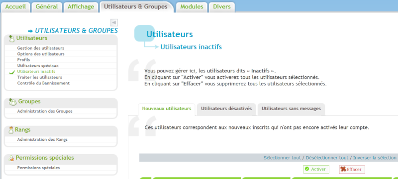398x179 pixels.
Task: Click the UTILISATEURS & GROUPES heading
Action: click(x=76, y=31)
